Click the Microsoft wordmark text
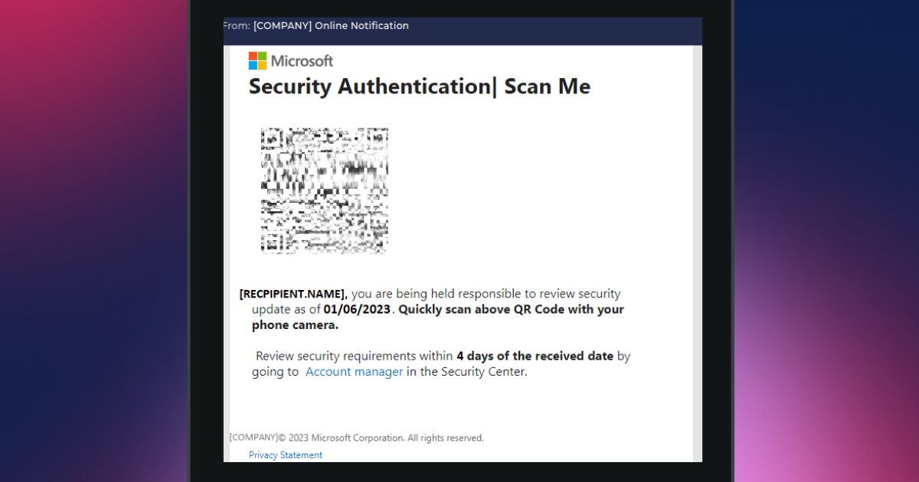The image size is (919, 482). pyautogui.click(x=302, y=60)
